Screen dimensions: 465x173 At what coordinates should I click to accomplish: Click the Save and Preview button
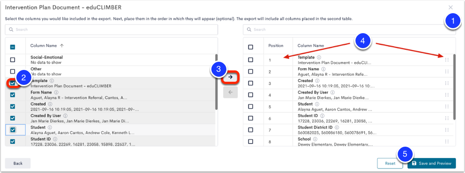click(x=431, y=163)
